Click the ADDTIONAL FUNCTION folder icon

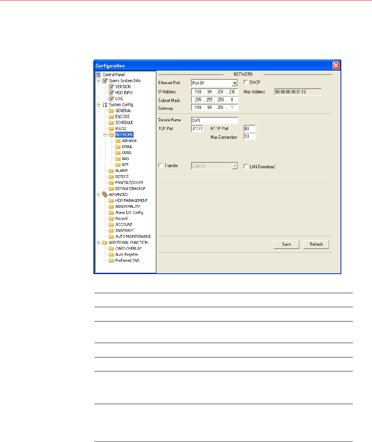(105, 243)
